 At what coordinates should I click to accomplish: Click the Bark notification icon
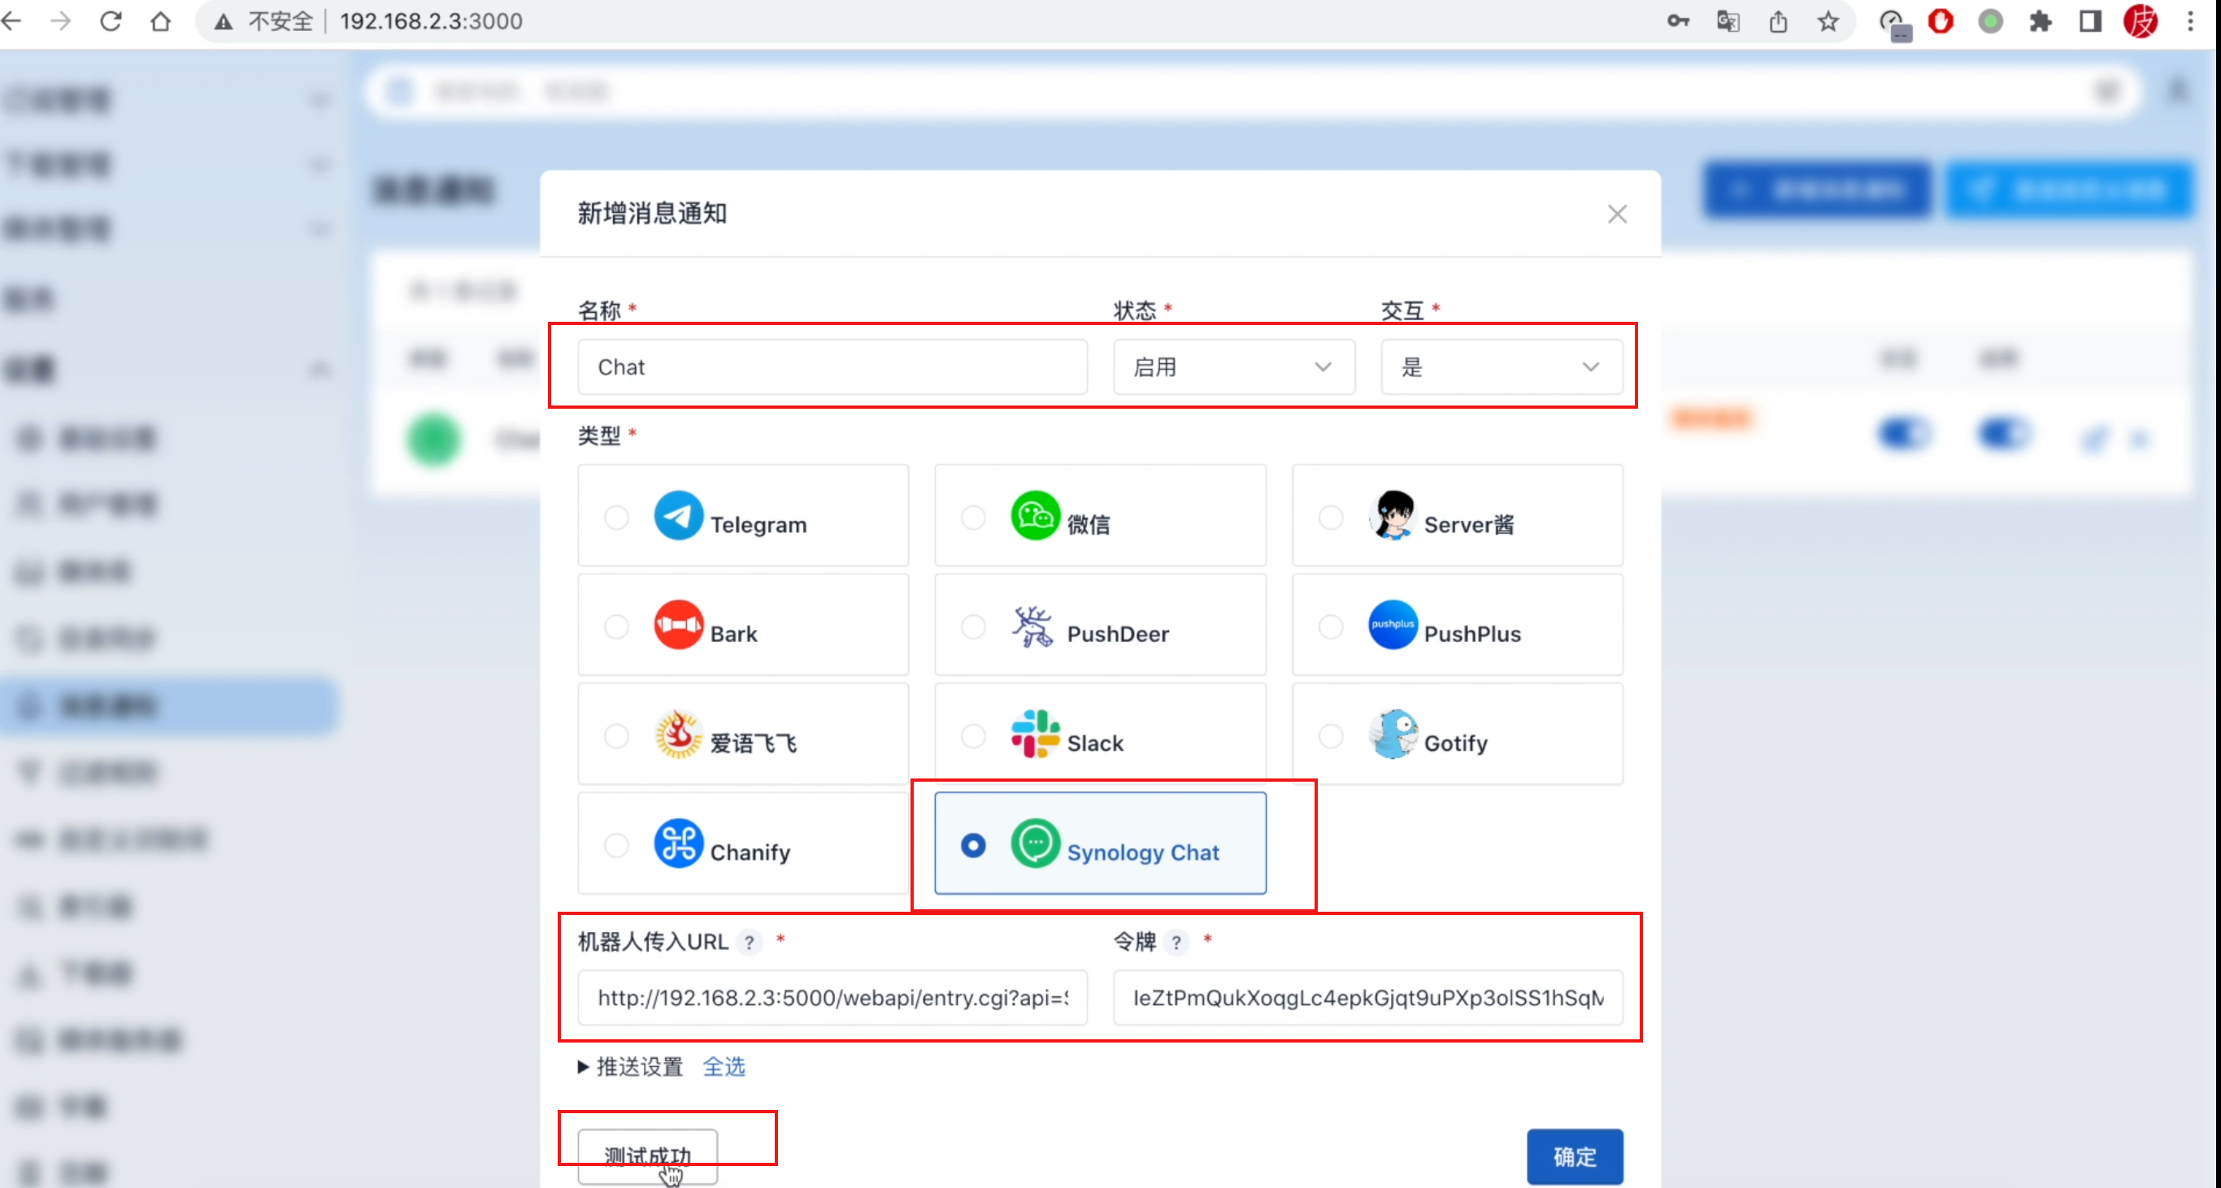680,626
